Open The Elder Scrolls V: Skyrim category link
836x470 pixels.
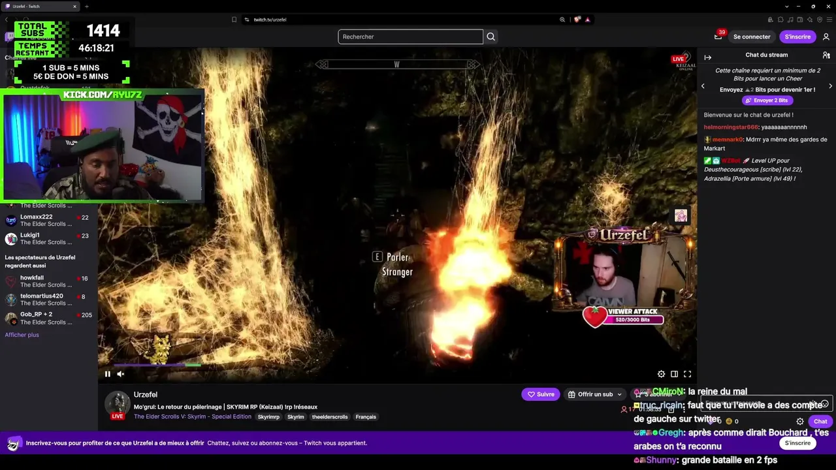click(x=193, y=416)
